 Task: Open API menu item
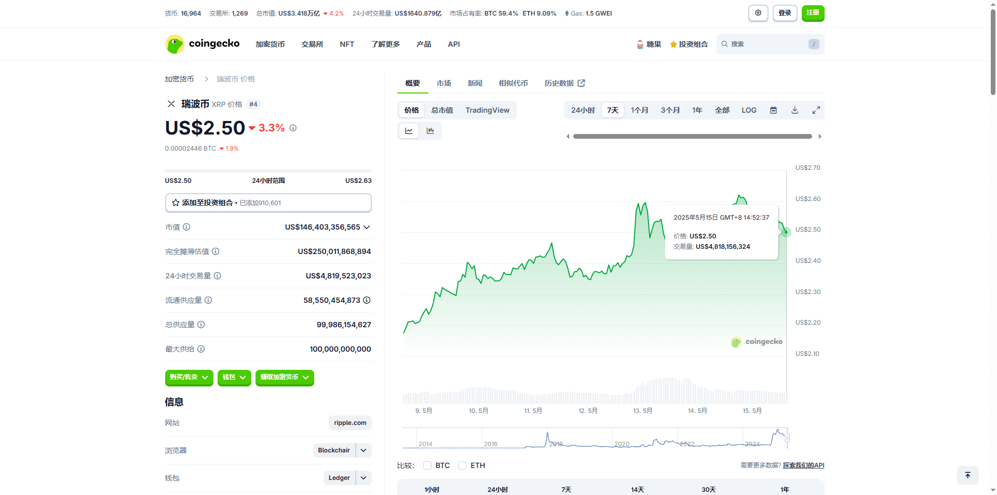pyautogui.click(x=454, y=44)
